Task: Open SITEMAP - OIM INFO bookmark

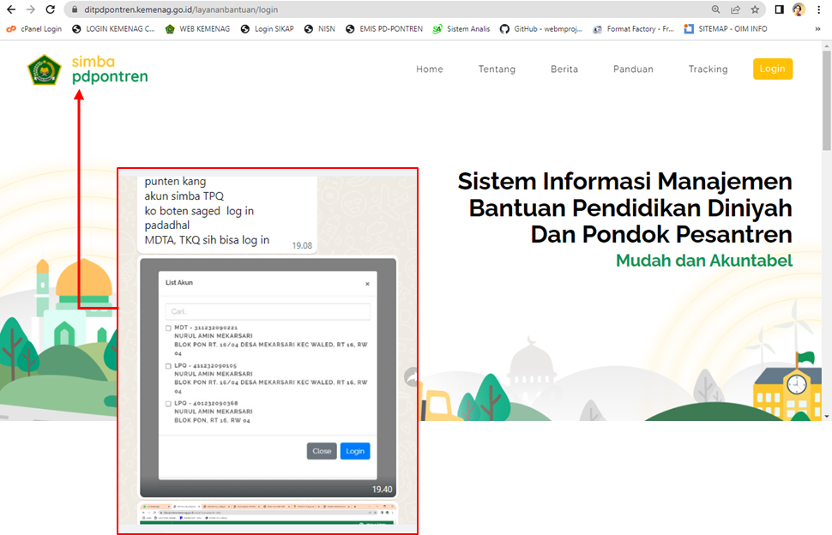Action: (x=726, y=29)
